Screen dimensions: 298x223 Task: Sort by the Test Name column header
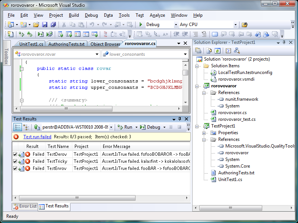[x=58, y=146]
